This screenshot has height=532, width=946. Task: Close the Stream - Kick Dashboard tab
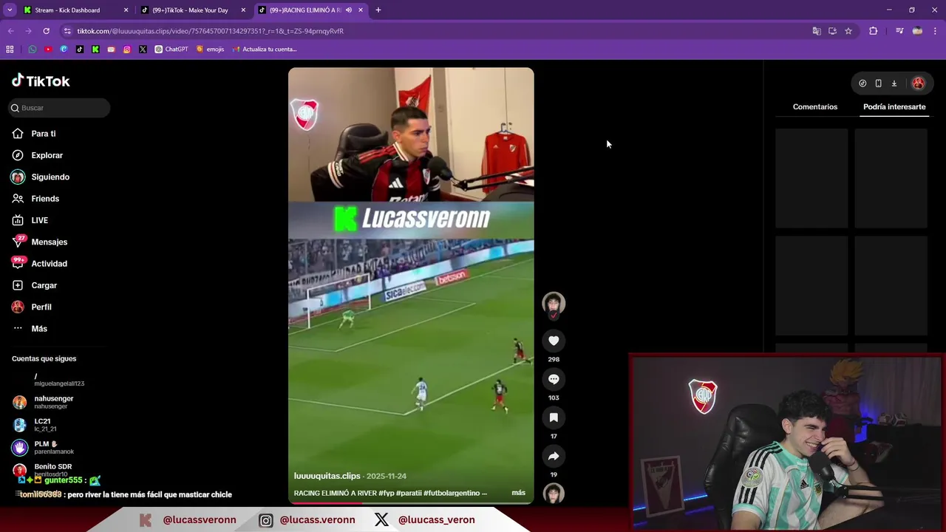pos(126,10)
